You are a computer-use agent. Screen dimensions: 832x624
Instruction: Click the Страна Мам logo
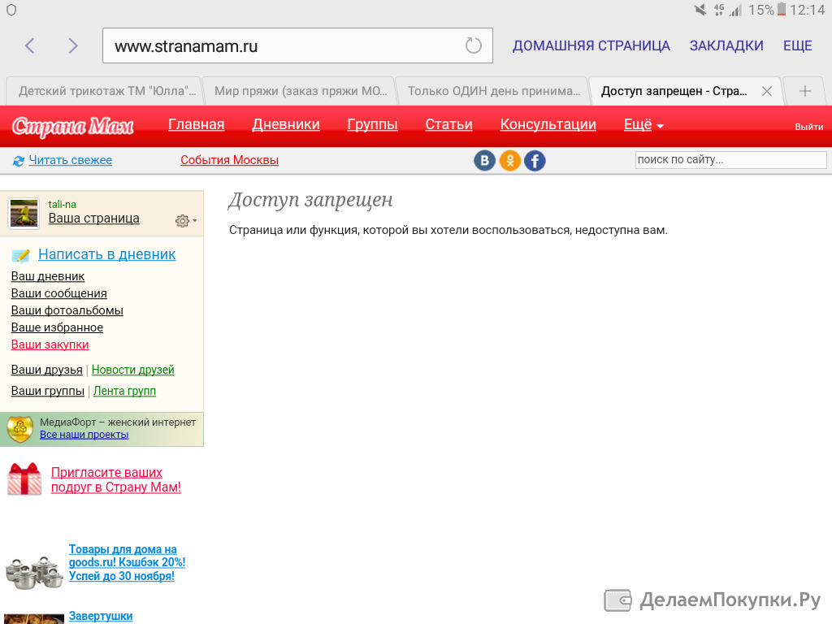click(72, 126)
